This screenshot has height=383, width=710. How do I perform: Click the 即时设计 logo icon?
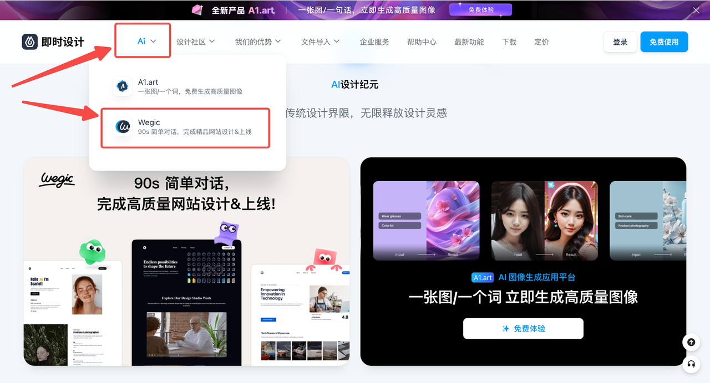click(x=30, y=42)
